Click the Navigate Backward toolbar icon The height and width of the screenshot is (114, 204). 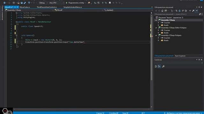pyautogui.click(x=4, y=3)
